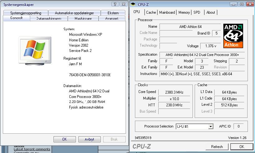Click the L1 Code value 64 KBytes
Viewport: 255px width, 153px height.
229,99
